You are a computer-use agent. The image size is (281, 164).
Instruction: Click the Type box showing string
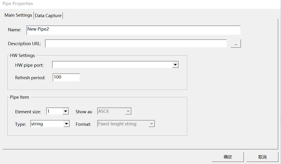[x=47, y=124]
